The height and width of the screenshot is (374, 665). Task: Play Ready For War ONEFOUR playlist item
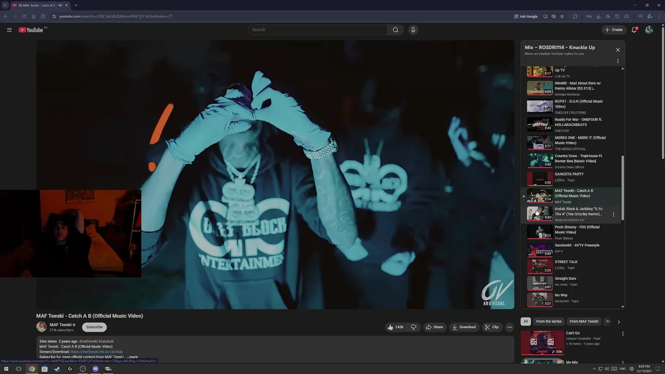coord(570,125)
